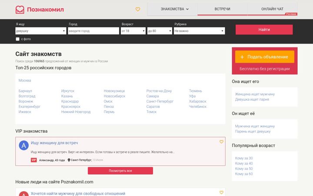Click the Найти search button

coord(264,30)
